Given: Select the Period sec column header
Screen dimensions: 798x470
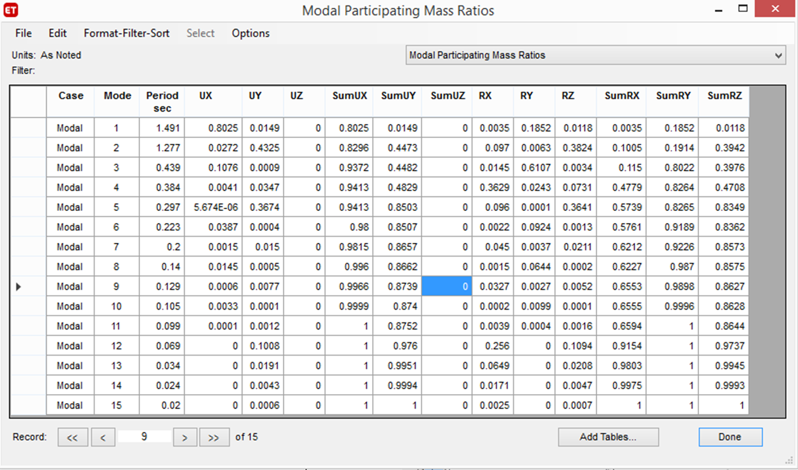Looking at the screenshot, I should click(162, 102).
